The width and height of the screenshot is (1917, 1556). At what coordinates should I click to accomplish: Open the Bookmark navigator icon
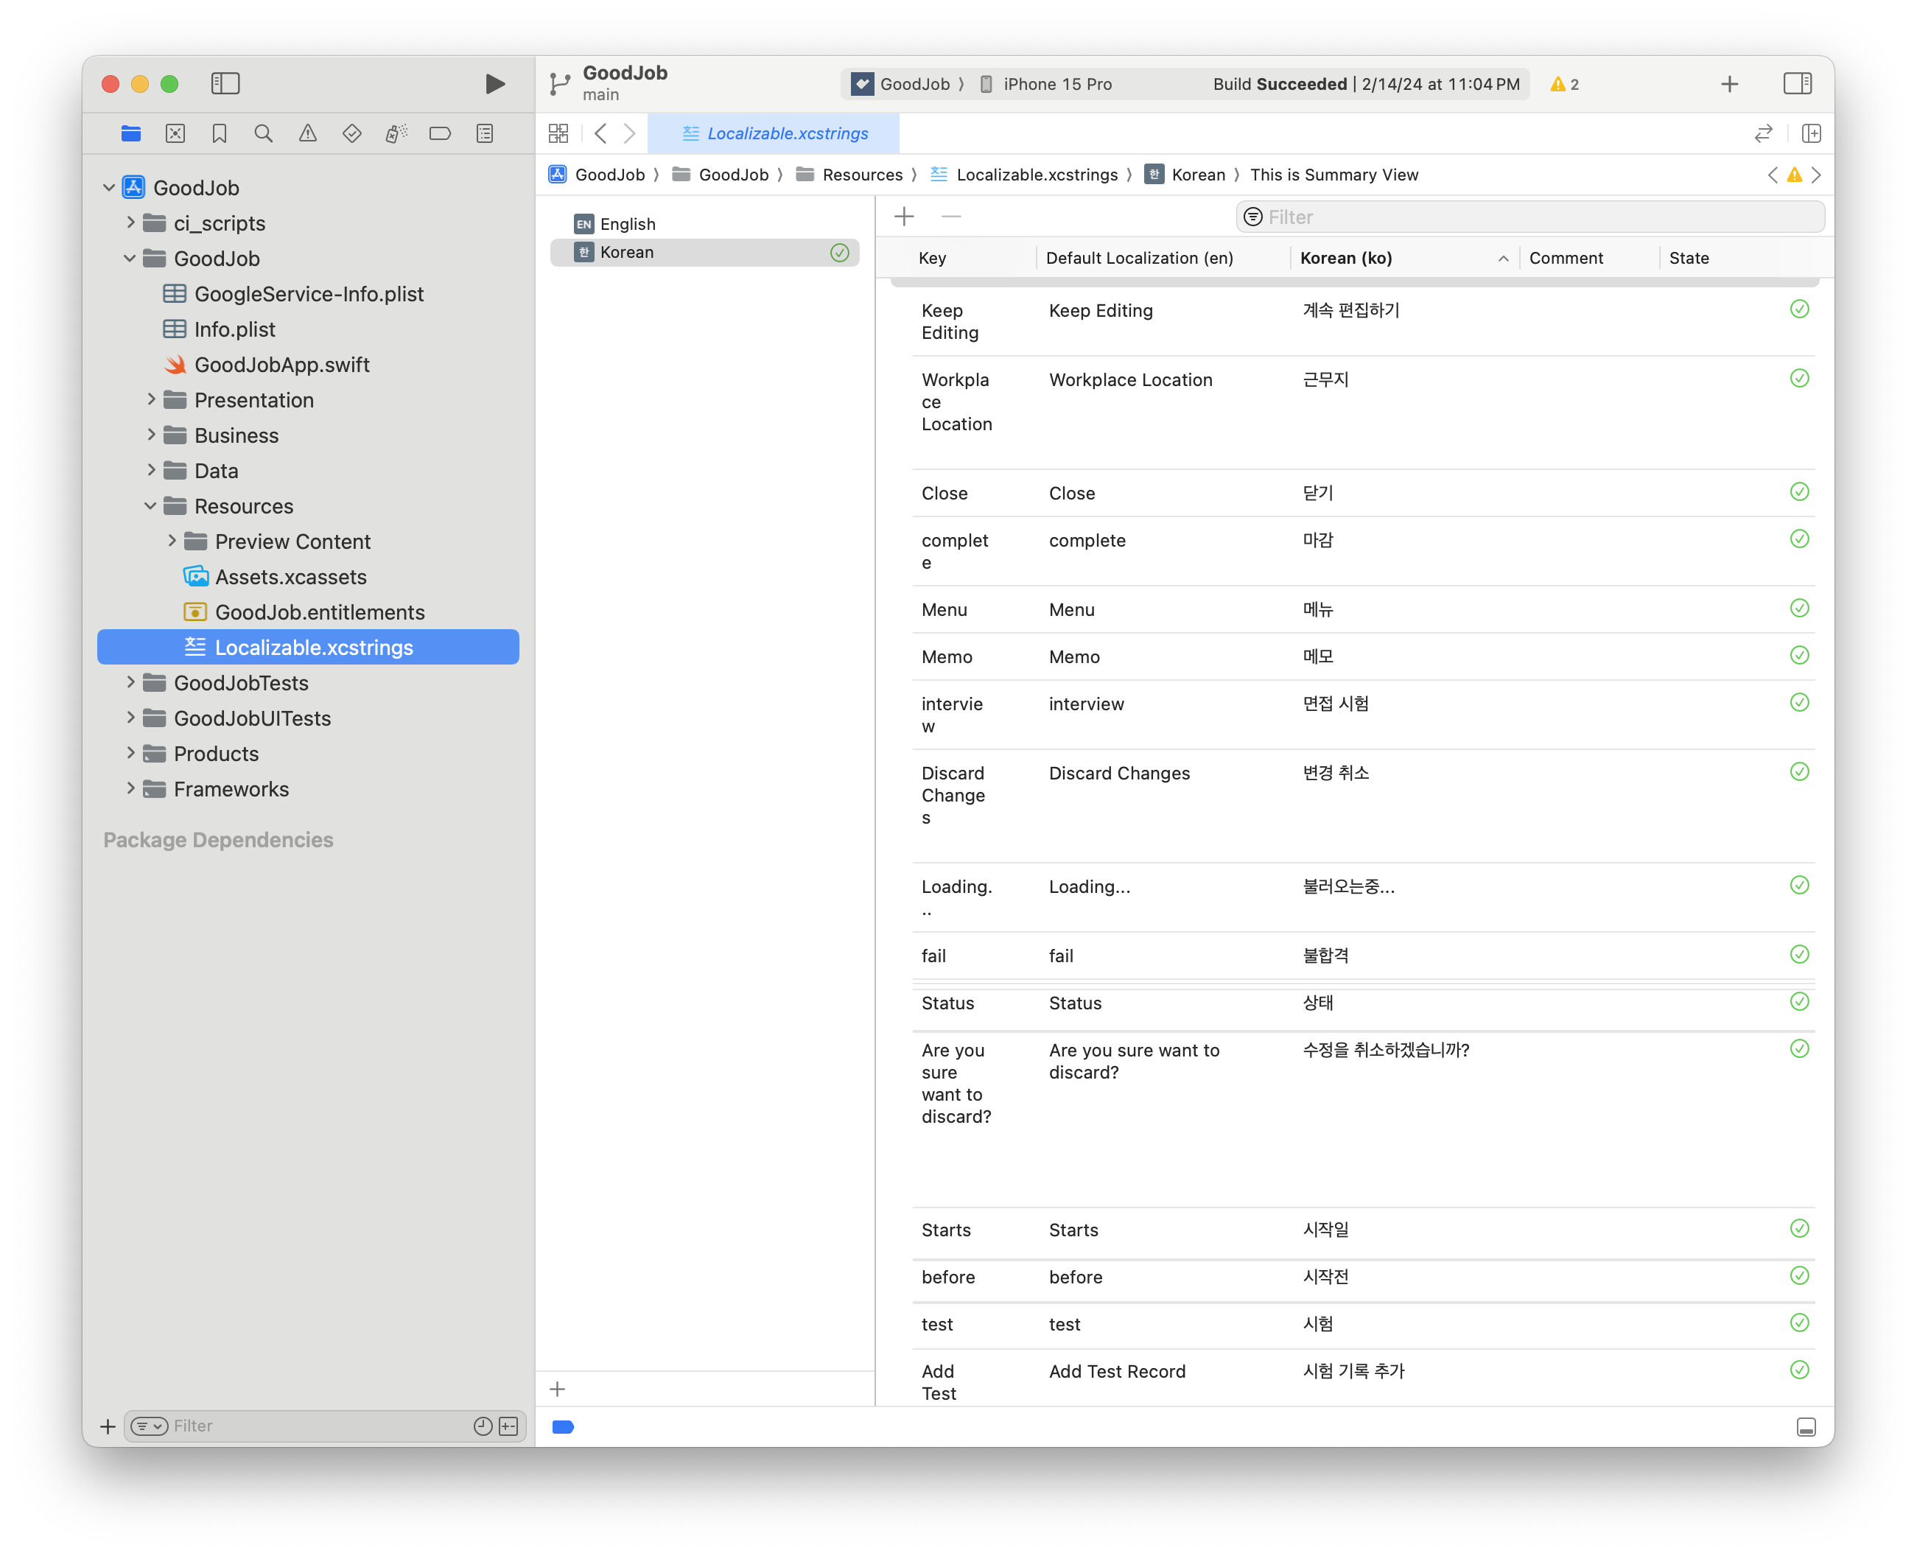click(x=220, y=133)
